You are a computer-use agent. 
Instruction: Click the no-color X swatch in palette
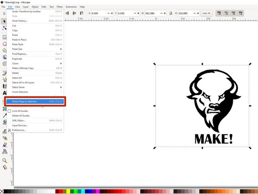coord(2,192)
